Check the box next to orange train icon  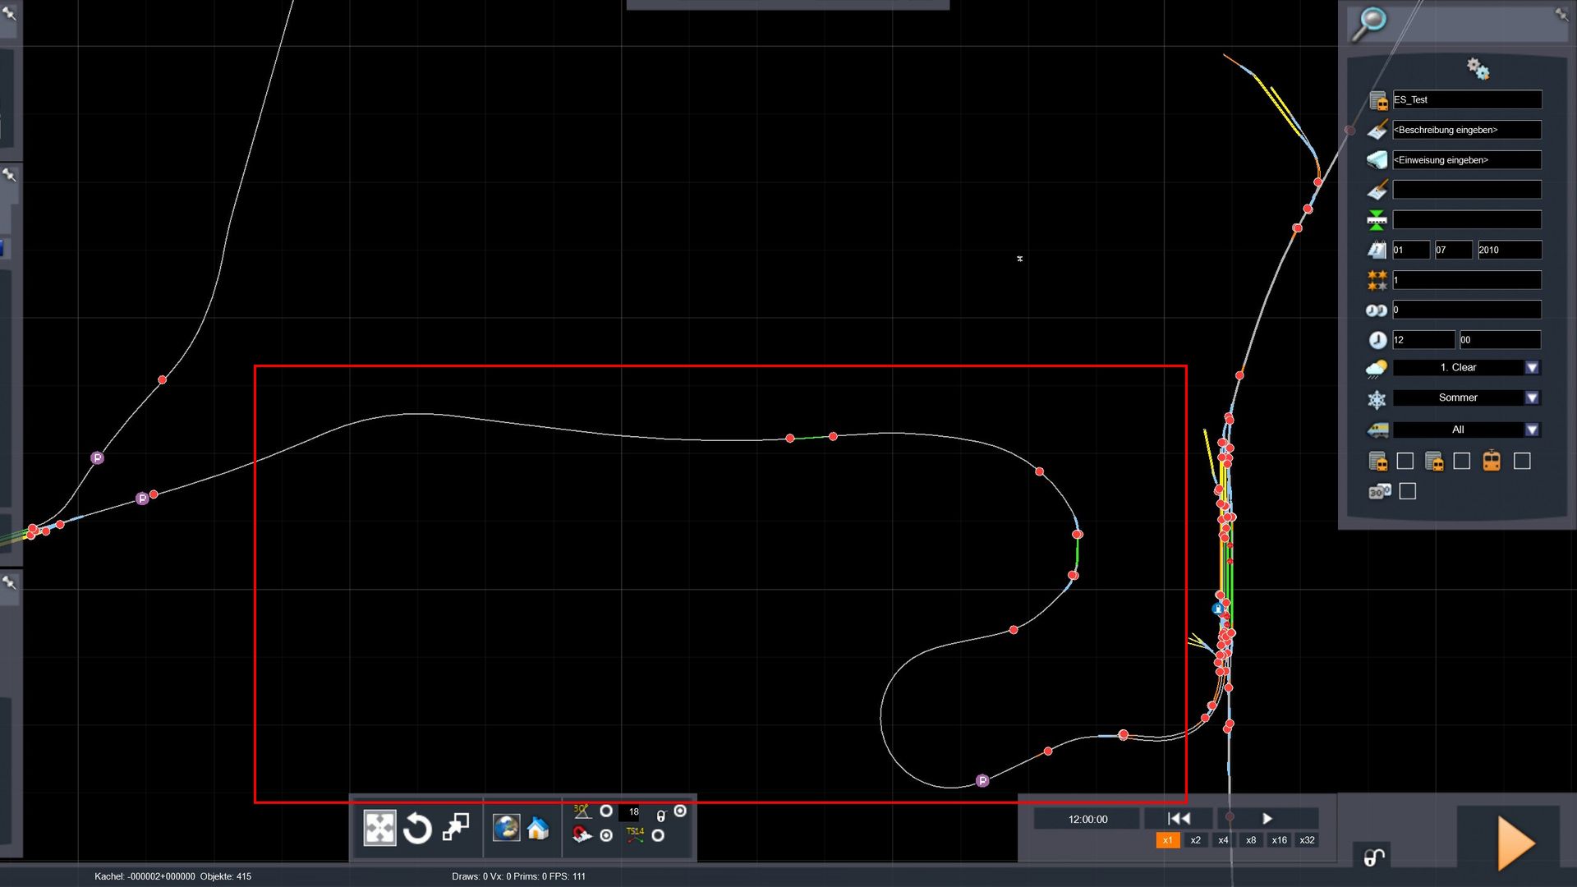[1522, 462]
